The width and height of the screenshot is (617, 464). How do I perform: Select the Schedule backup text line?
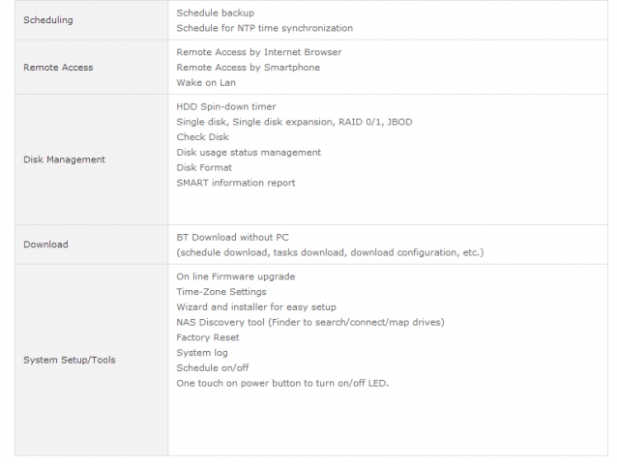point(216,14)
